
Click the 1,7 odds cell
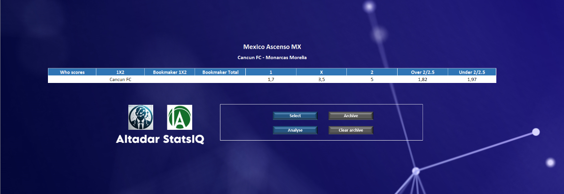271,80
